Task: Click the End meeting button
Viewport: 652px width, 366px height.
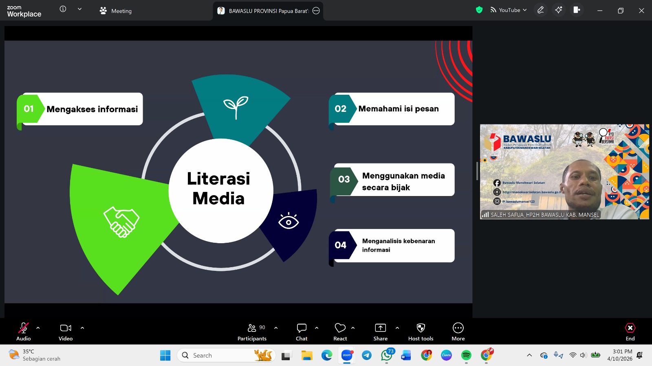Action: pos(630,332)
